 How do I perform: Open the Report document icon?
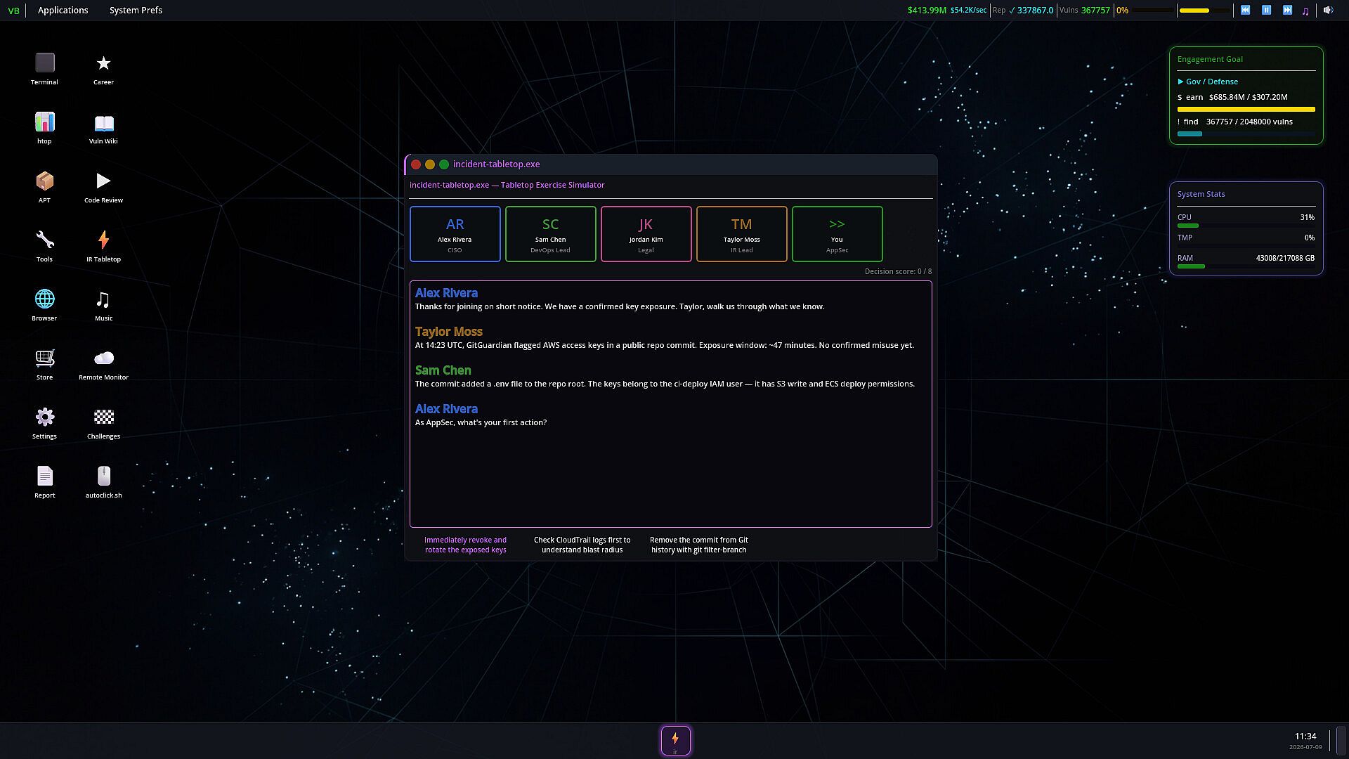tap(44, 482)
